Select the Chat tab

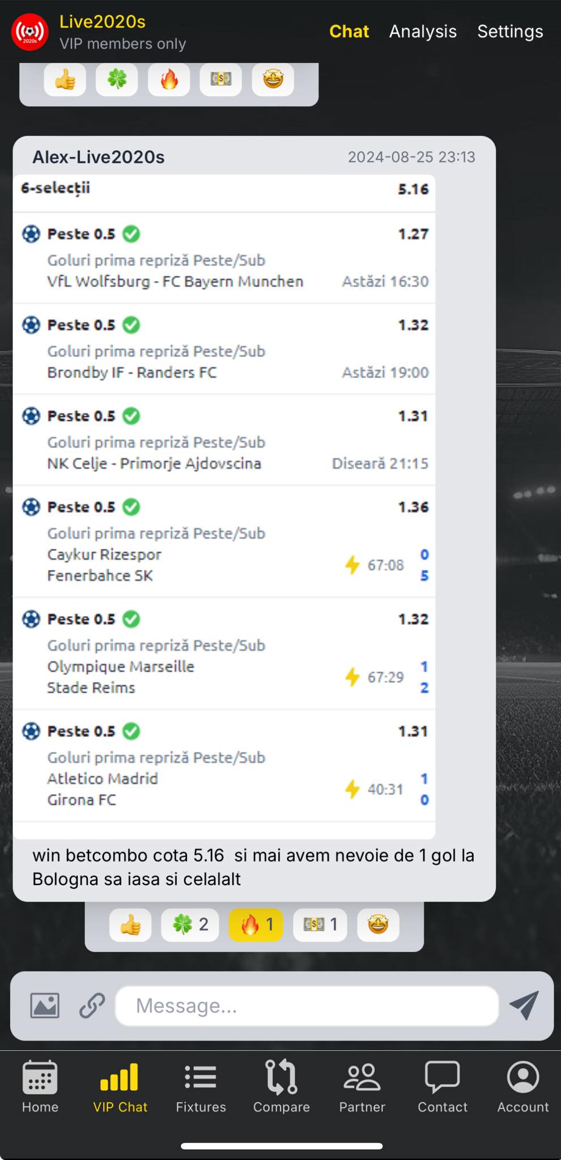349,31
